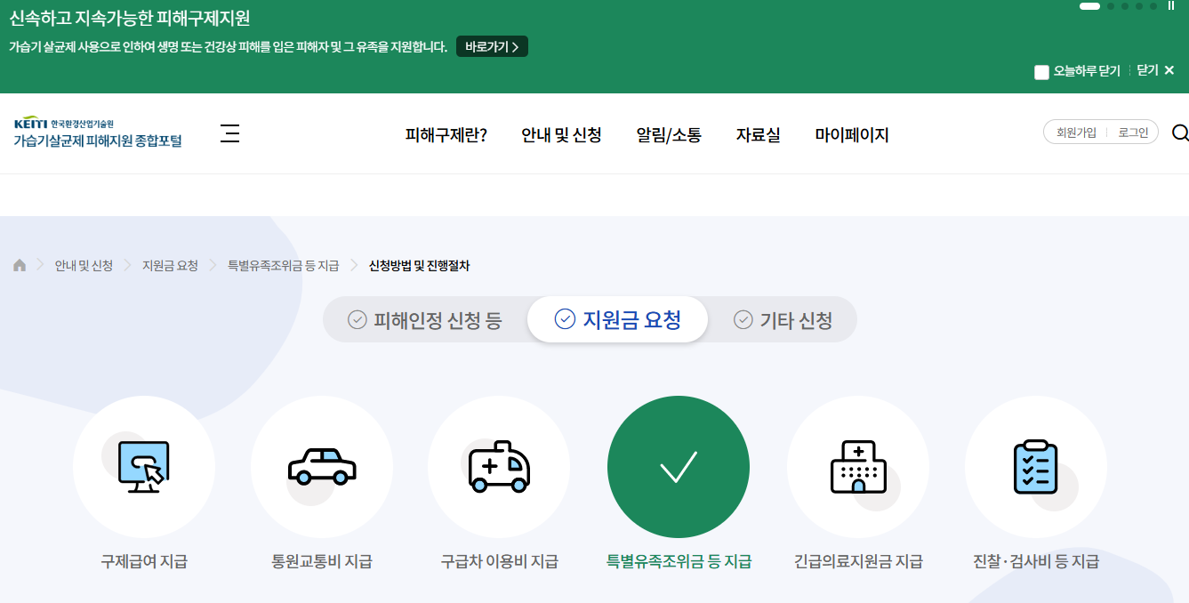Switch to the 피해인정 신청 등 tab

click(x=425, y=319)
